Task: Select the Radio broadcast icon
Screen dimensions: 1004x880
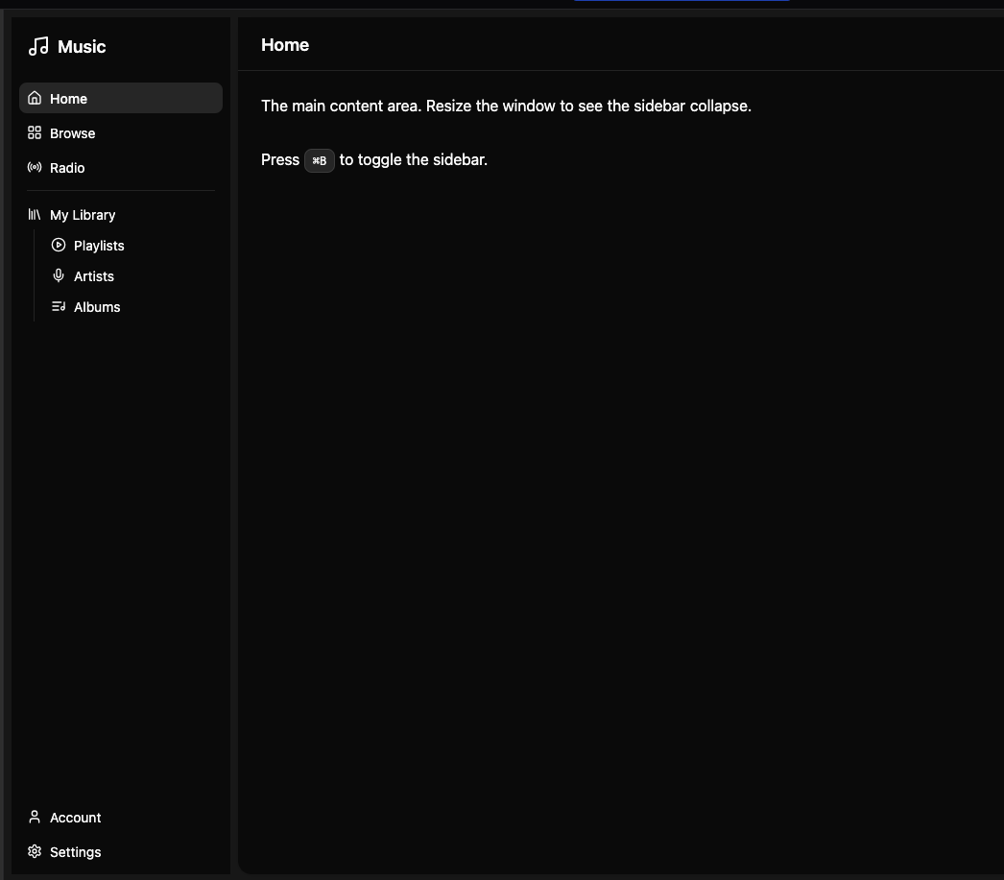Action: click(35, 167)
